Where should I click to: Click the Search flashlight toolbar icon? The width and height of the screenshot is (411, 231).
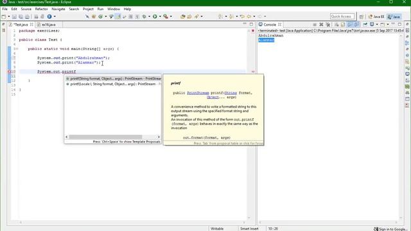pyautogui.click(x=197, y=17)
